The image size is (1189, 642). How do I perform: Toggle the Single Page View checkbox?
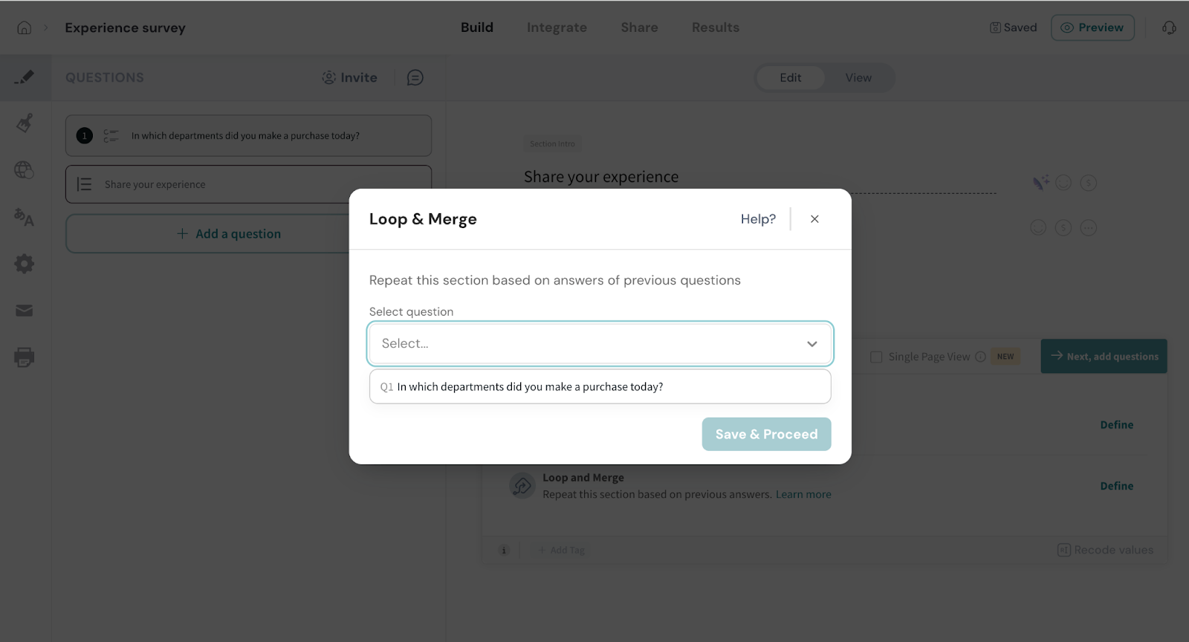tap(876, 357)
